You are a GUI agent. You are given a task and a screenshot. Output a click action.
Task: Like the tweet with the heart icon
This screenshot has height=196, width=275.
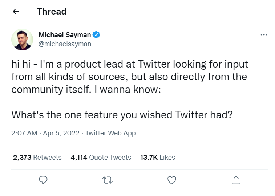171,180
